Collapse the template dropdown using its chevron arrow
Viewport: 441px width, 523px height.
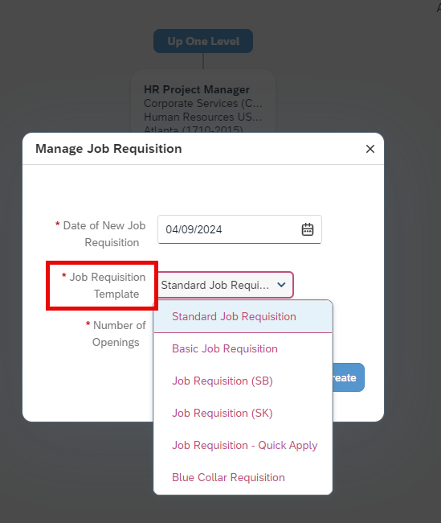click(281, 285)
